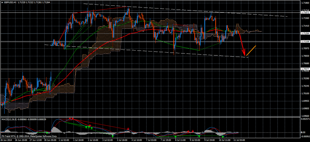This screenshot has height=142, width=310.
Task: Click the 1.70830 price scale value
Action: [305, 56]
